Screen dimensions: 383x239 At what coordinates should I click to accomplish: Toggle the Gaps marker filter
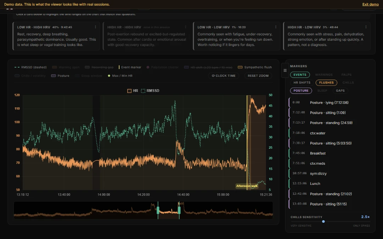pyautogui.click(x=340, y=91)
